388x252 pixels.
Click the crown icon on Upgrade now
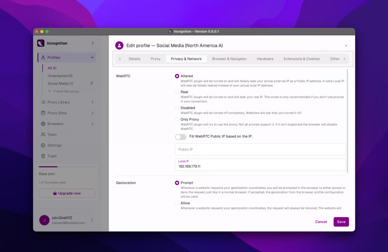point(55,193)
